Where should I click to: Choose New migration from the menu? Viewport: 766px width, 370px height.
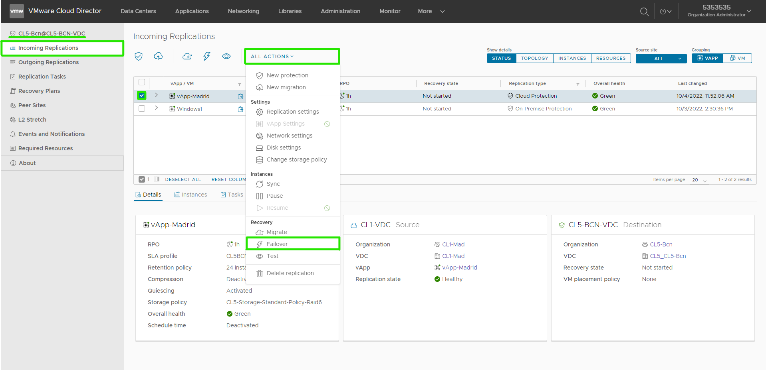293,87
